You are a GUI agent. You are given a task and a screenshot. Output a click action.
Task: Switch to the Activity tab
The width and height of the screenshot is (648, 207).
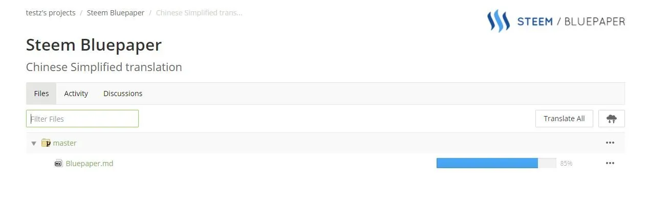tap(76, 94)
